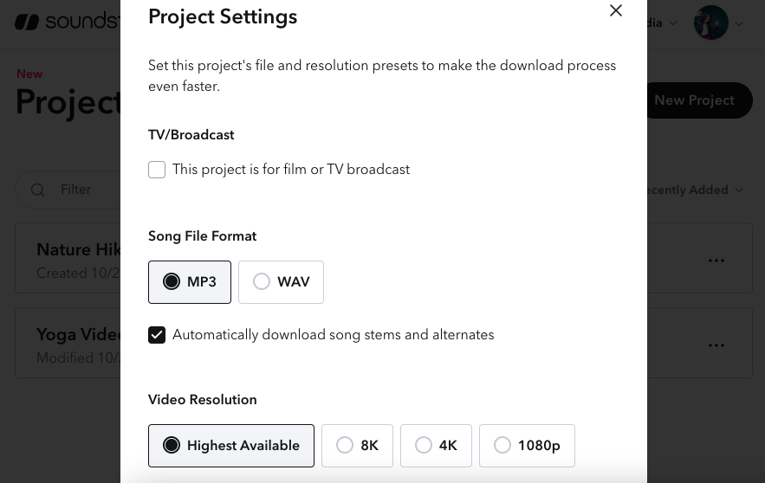Uncheck automatically download stems and alternates

coord(157,335)
